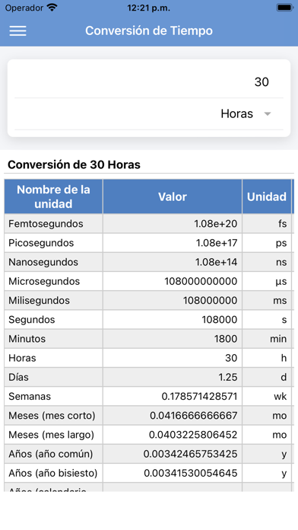Select the Unidad column header
Screen dimensions: 298x530
pyautogui.click(x=267, y=196)
